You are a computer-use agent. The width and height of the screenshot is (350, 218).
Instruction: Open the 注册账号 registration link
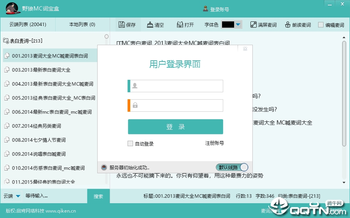click(x=215, y=143)
